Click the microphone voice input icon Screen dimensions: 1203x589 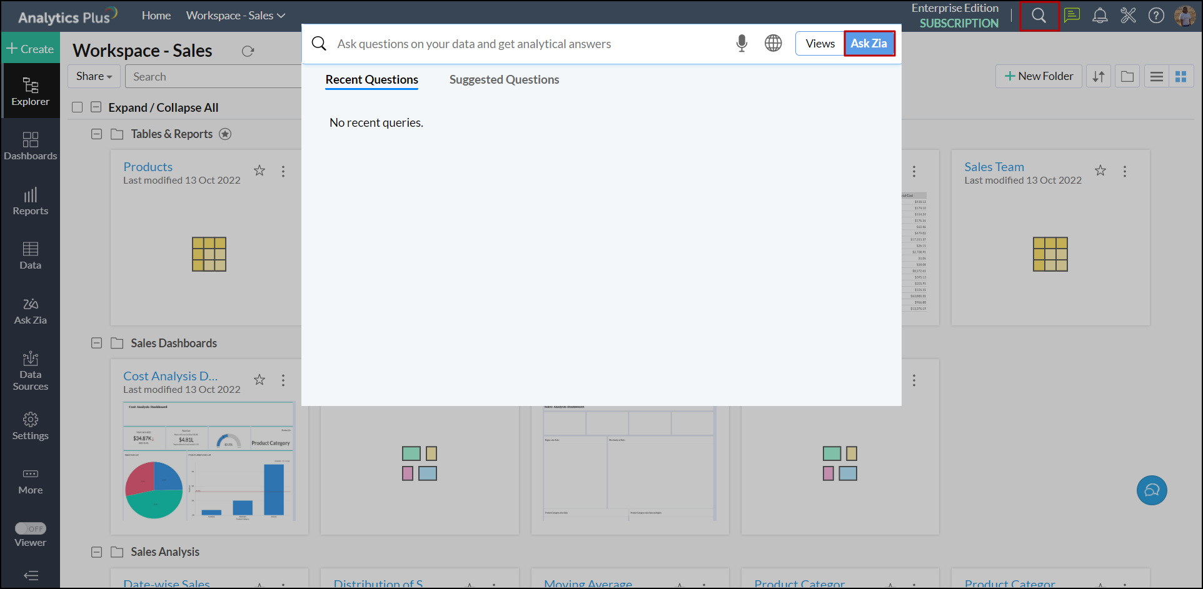[742, 43]
